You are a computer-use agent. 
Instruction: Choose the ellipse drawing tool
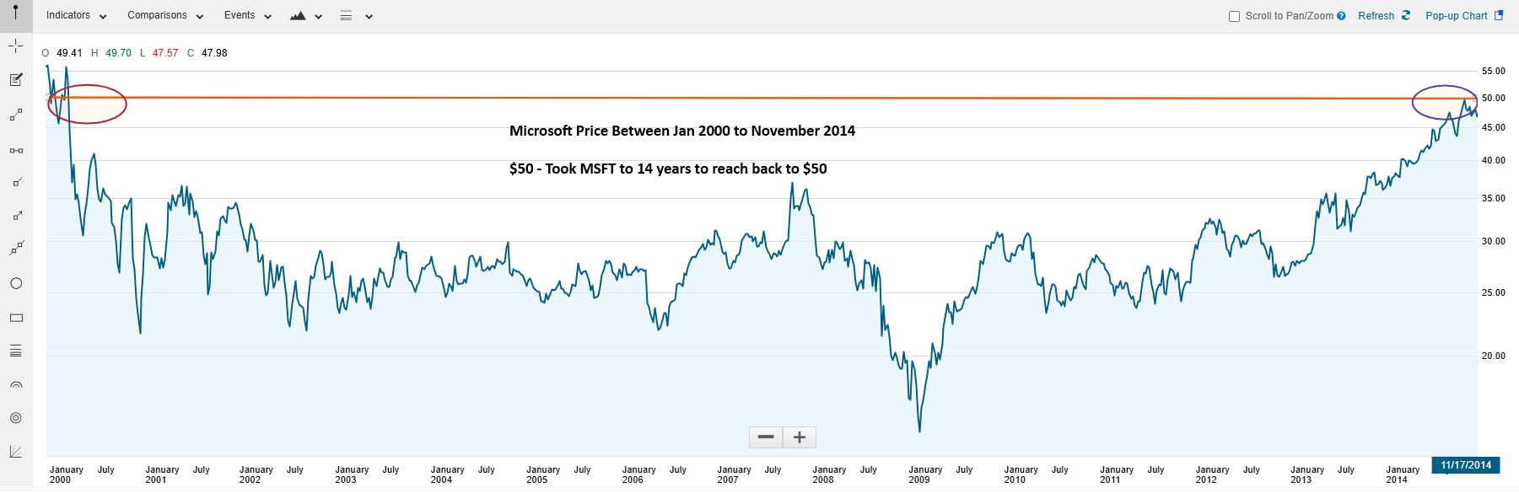(15, 284)
